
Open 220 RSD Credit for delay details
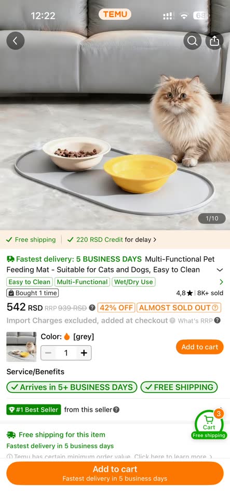pos(112,240)
